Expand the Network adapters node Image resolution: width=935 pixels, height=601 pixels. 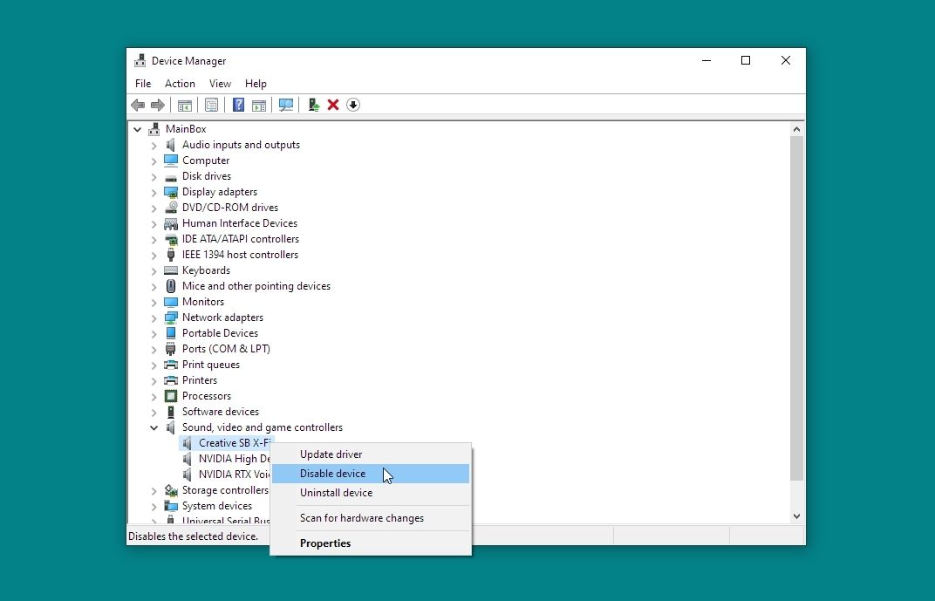click(154, 318)
